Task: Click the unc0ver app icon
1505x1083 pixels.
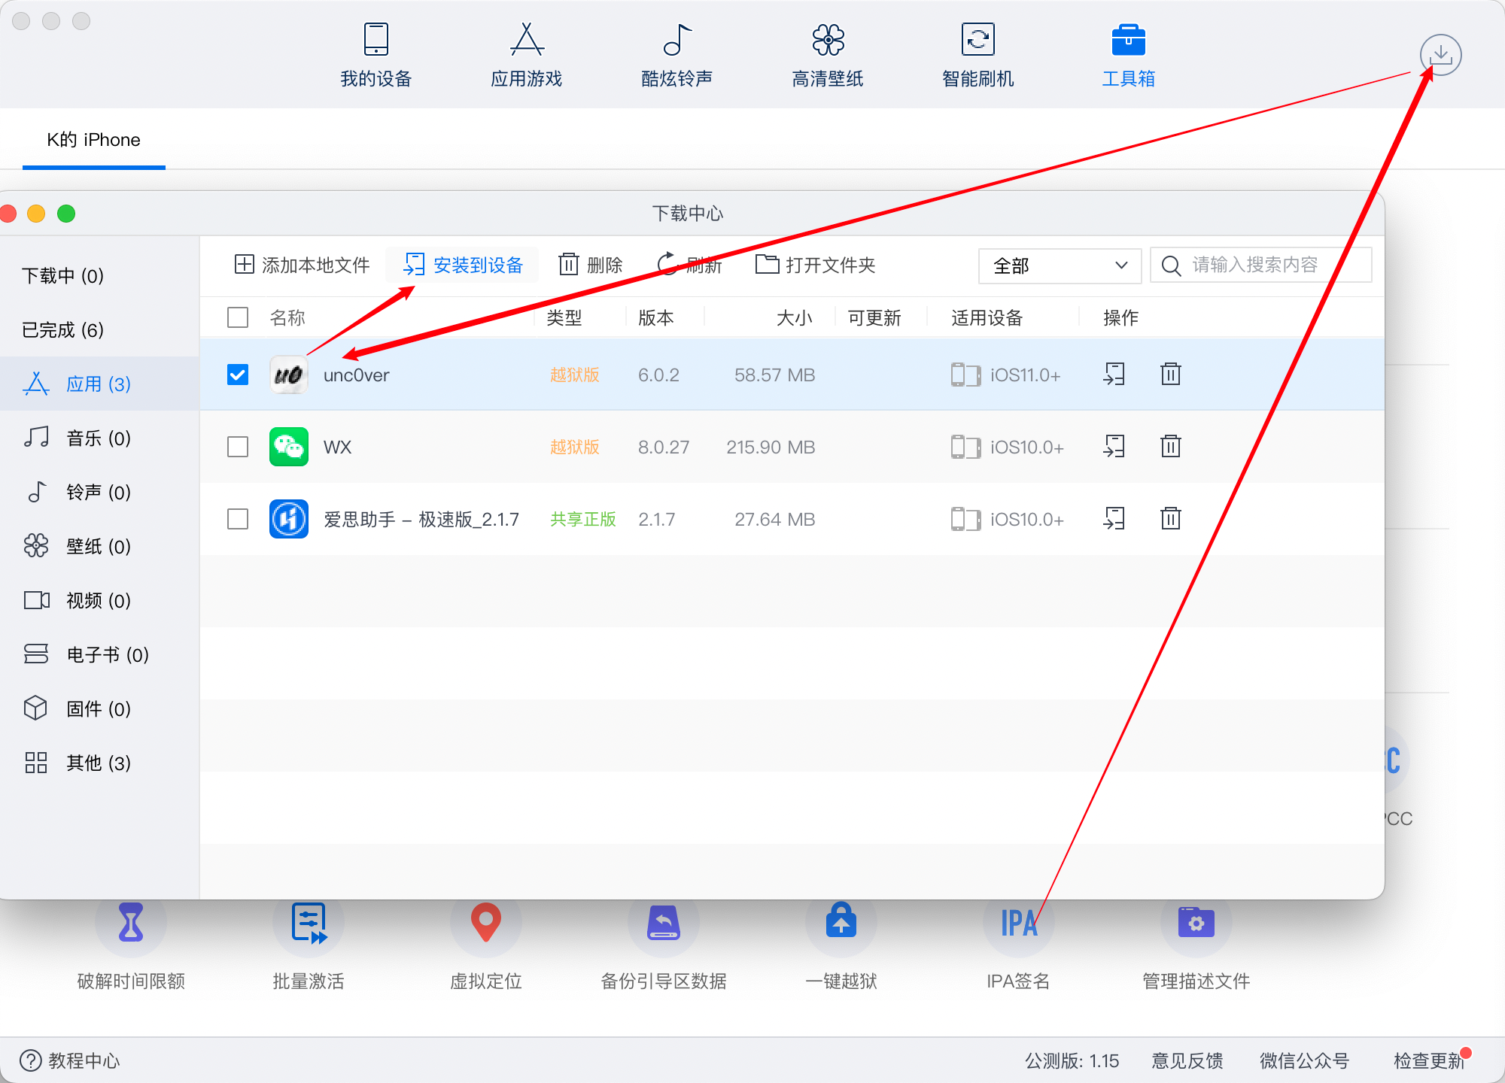Action: tap(289, 375)
